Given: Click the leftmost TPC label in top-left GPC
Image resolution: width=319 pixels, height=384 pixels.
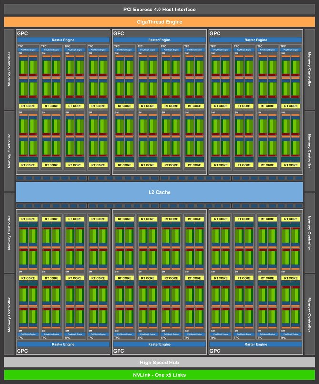Looking at the screenshot, I should pyautogui.click(x=20, y=46).
